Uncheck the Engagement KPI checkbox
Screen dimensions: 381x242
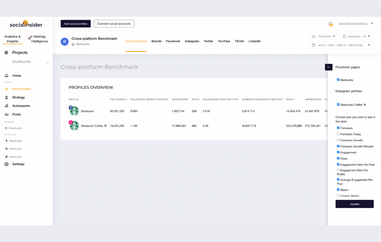338,152
